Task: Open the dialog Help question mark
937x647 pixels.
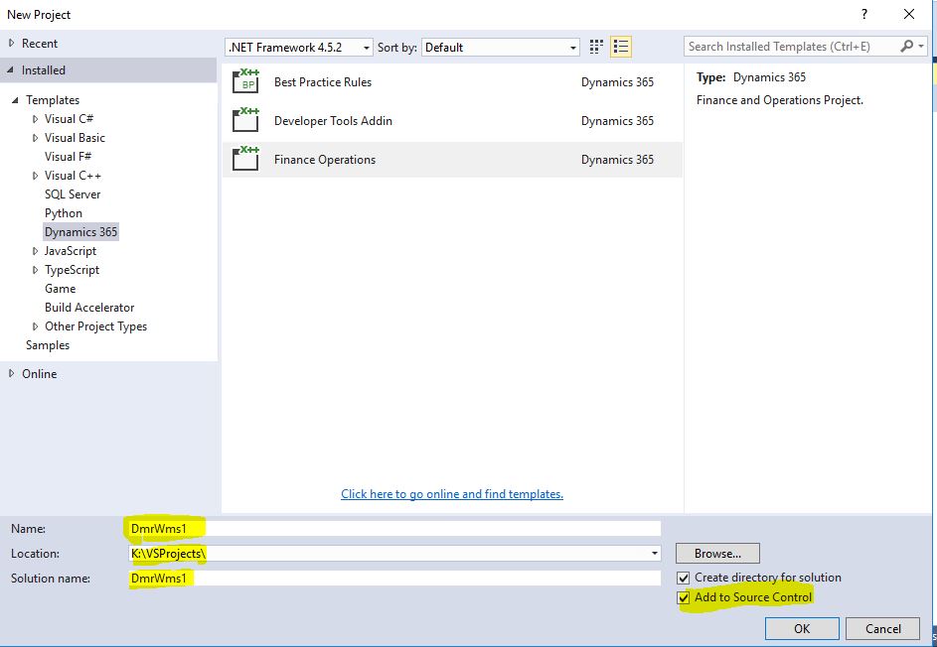Action: pos(864,14)
